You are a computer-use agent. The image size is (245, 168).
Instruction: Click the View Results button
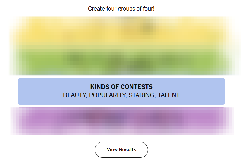121,150
